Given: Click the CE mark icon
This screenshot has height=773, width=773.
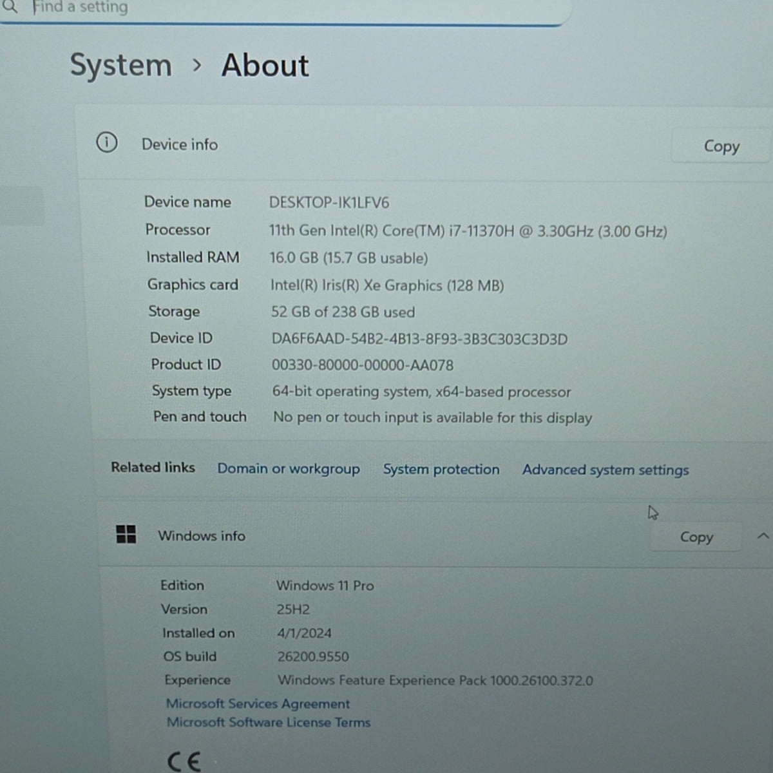Looking at the screenshot, I should pyautogui.click(x=184, y=761).
